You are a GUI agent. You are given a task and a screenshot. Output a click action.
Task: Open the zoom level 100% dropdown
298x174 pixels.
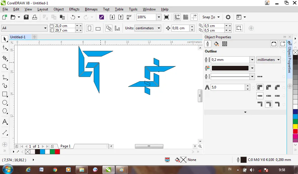tap(159, 17)
